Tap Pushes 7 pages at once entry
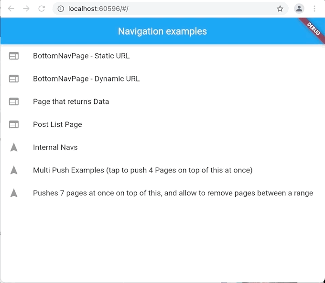The width and height of the screenshot is (325, 283). pyautogui.click(x=162, y=193)
